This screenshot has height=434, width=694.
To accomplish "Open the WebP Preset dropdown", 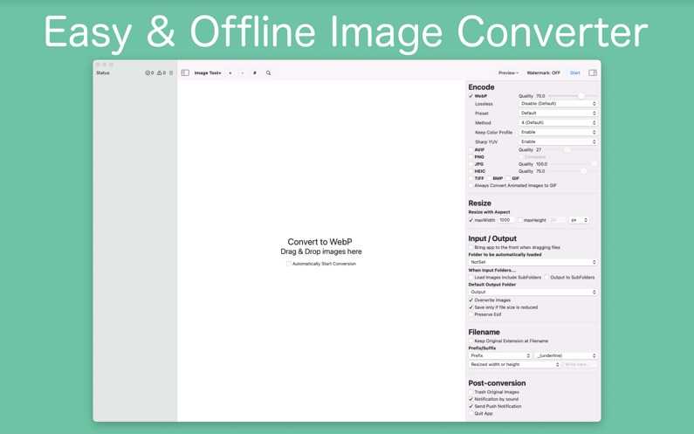I will pyautogui.click(x=558, y=114).
